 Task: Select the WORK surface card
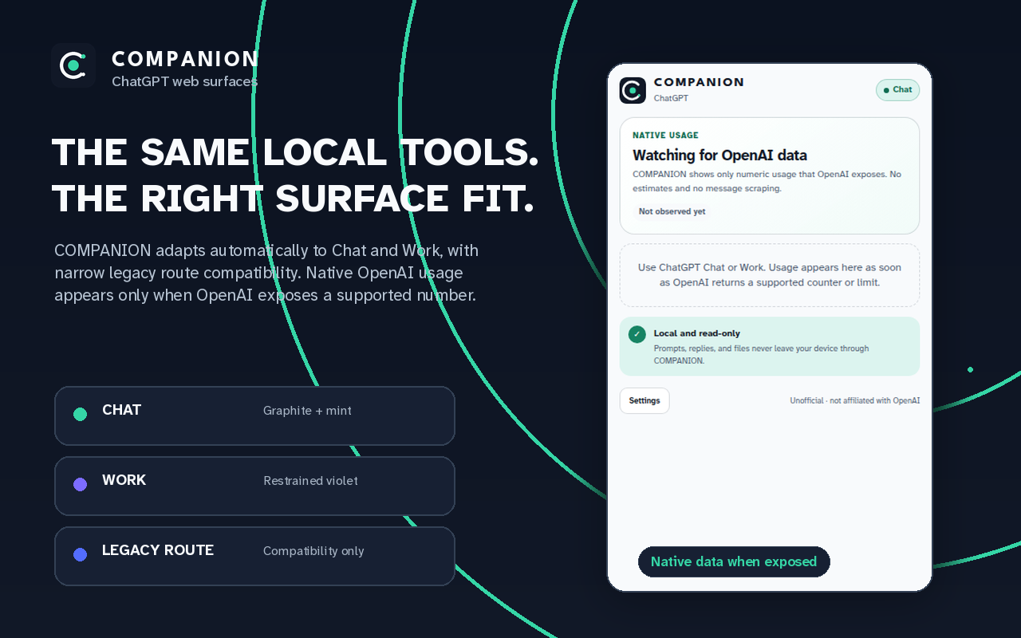click(x=254, y=486)
